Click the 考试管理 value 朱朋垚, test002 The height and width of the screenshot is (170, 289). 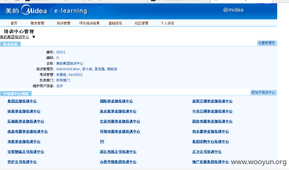point(69,75)
